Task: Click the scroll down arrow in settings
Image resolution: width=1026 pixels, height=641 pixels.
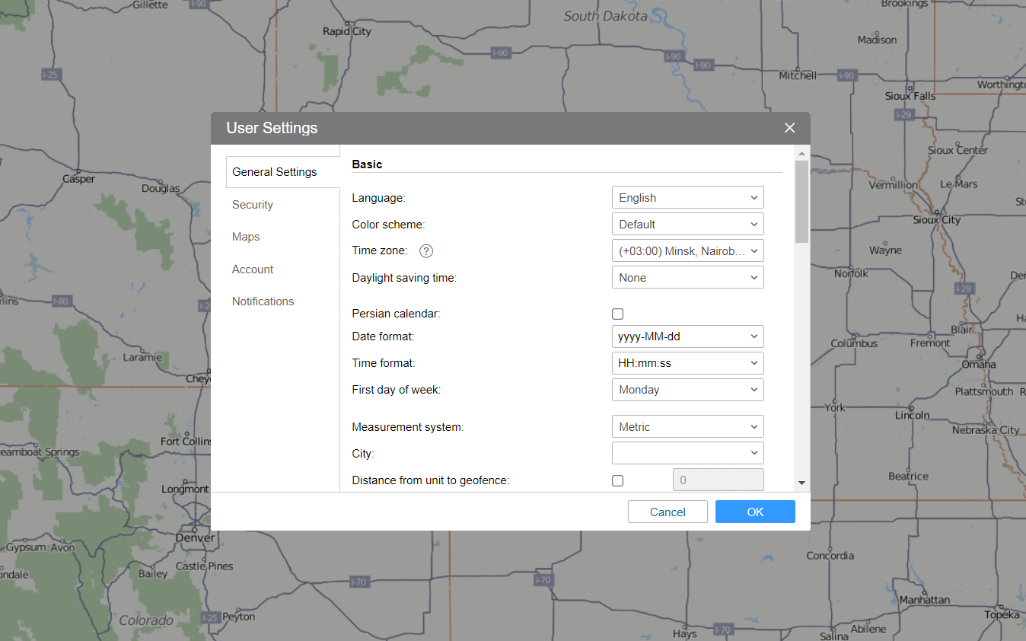Action: 801,483
